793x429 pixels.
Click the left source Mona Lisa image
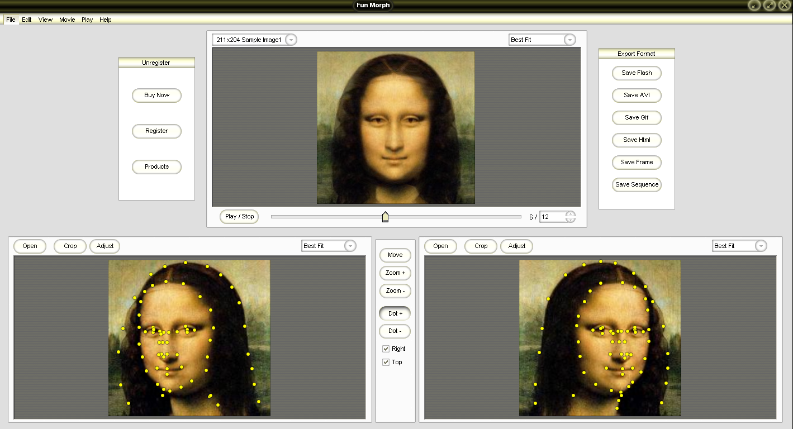click(189, 338)
